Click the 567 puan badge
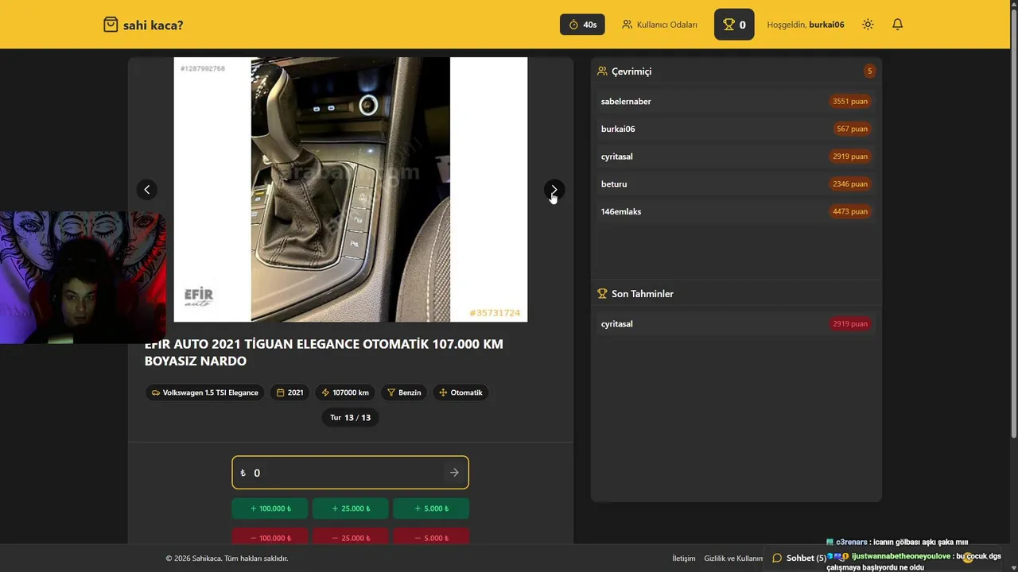Image resolution: width=1018 pixels, height=572 pixels. click(853, 129)
